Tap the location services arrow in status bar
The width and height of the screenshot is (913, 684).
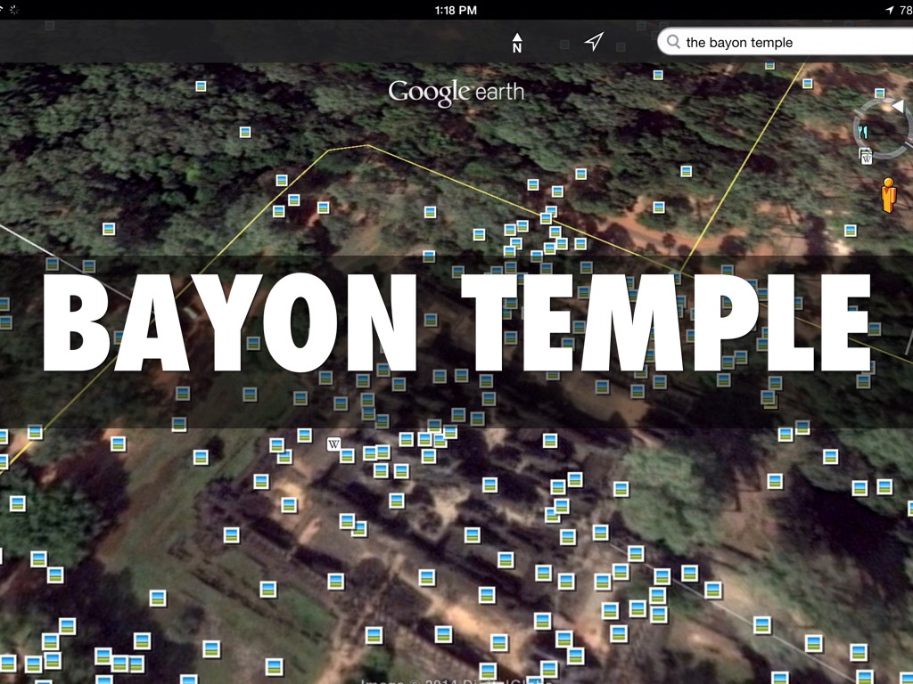(889, 10)
